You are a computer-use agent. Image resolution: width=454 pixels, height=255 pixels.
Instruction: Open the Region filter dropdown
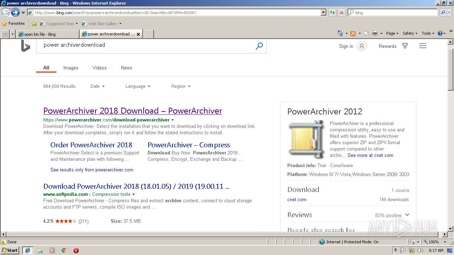point(181,86)
